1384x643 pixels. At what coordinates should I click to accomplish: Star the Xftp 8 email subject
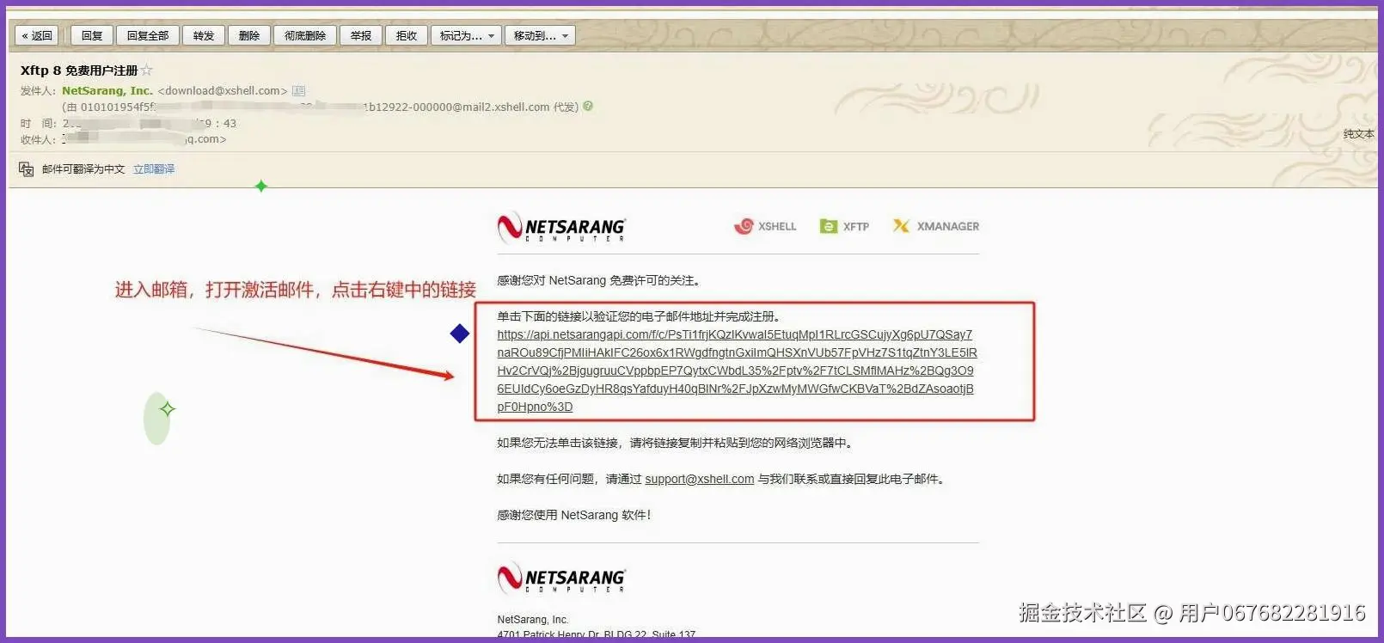(147, 70)
